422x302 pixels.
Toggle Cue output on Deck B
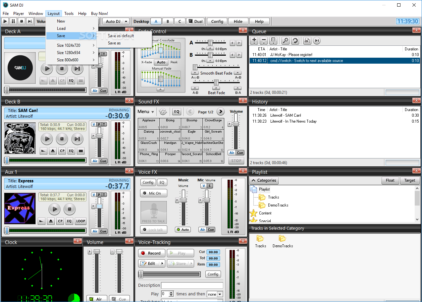coord(103,161)
